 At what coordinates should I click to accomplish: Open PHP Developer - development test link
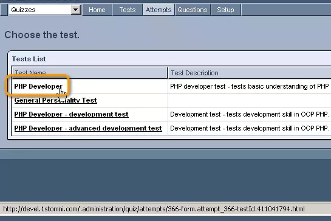tap(71, 114)
